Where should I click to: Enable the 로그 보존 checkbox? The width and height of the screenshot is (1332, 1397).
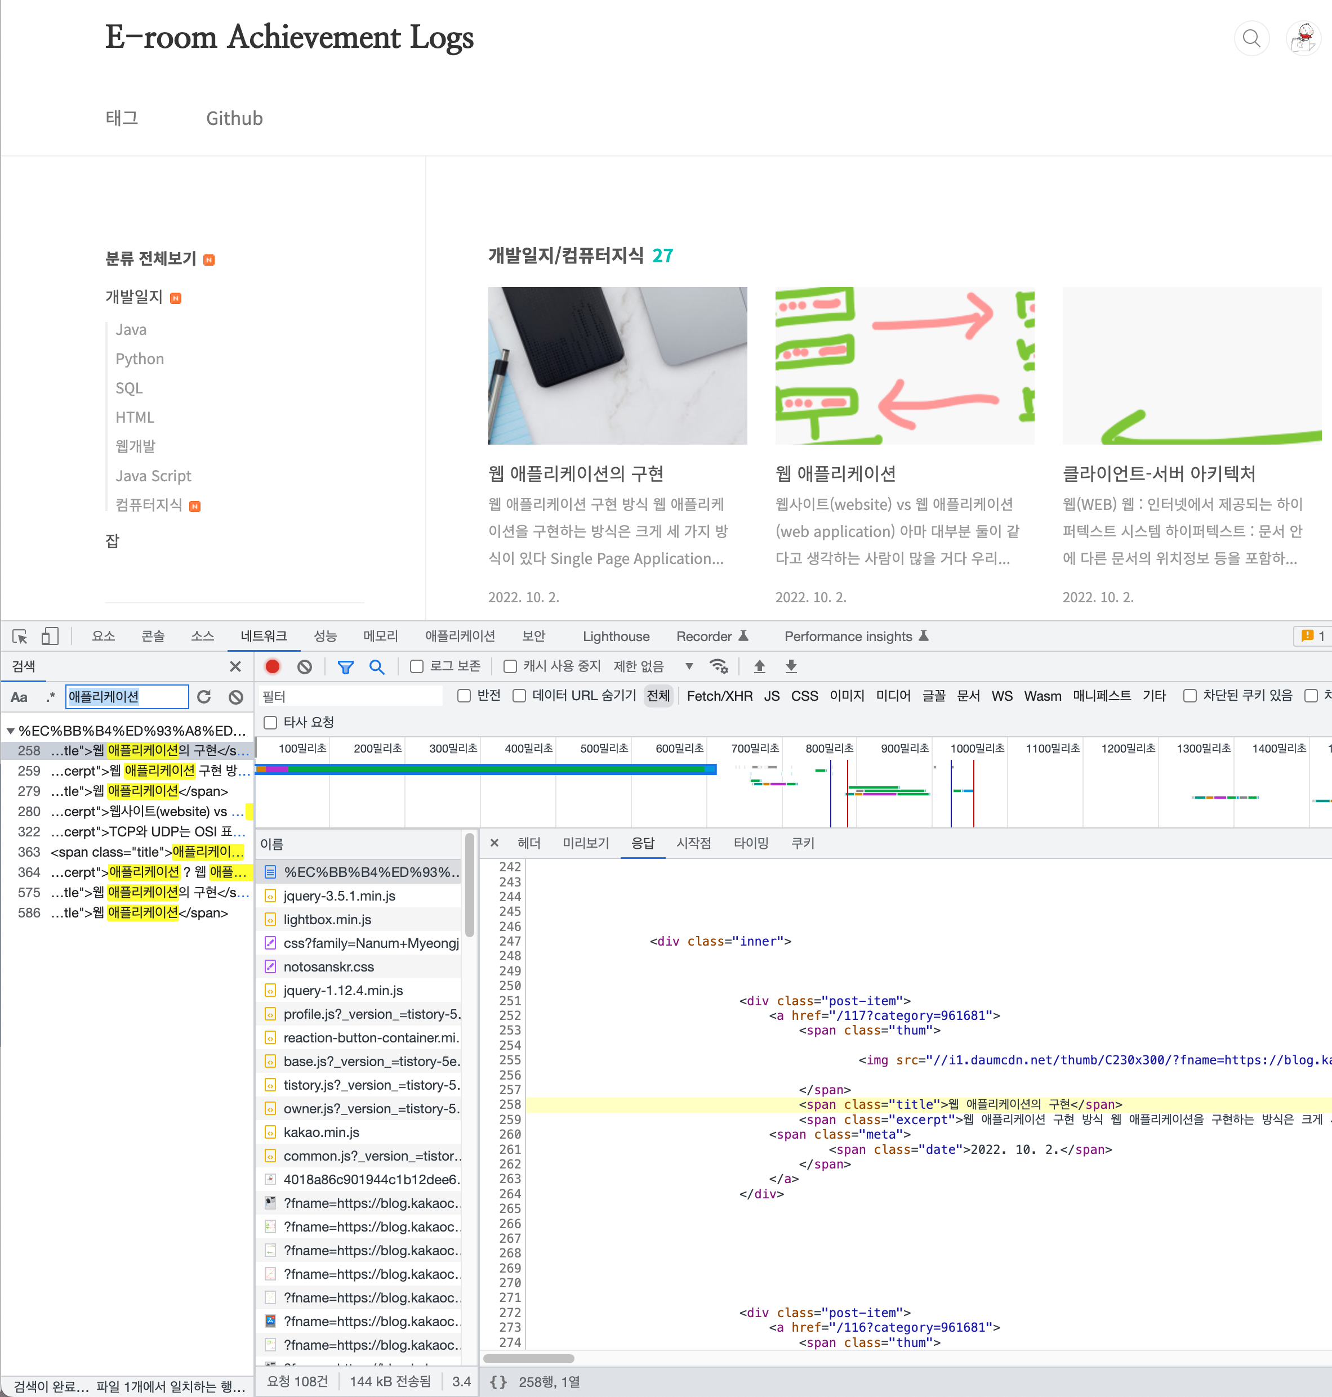coord(417,666)
